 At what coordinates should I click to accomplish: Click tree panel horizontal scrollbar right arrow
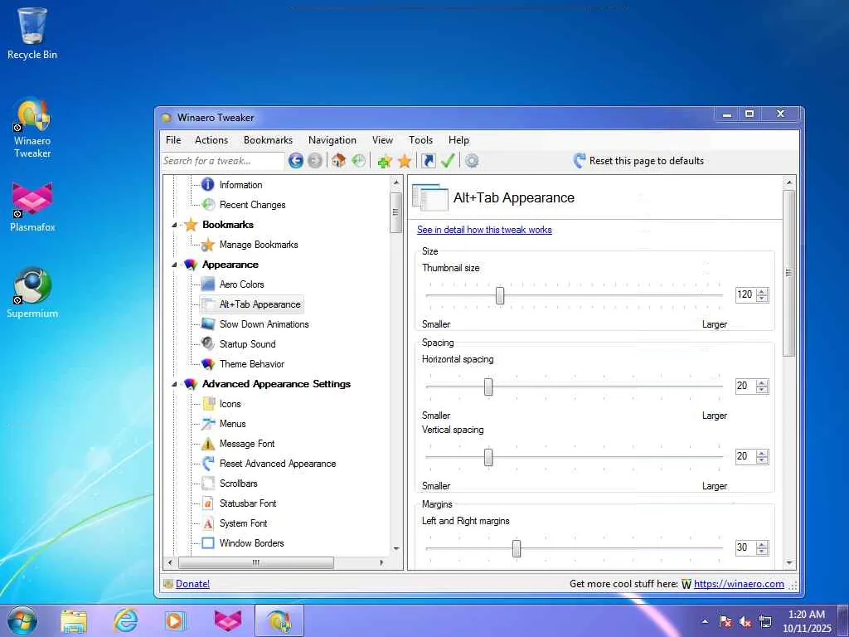(381, 563)
